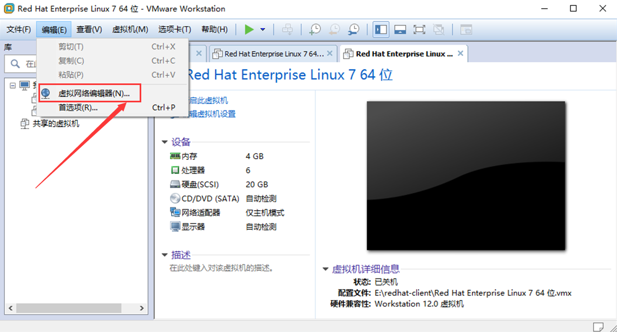Click the 4 GB memory value

[254, 157]
